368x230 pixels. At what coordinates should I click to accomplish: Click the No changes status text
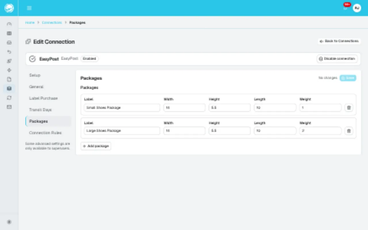328,78
